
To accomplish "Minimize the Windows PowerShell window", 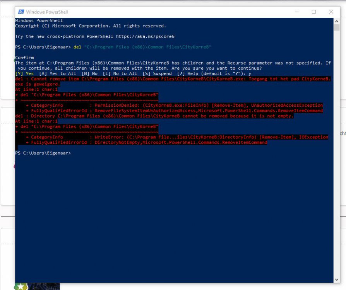I will coord(297,12).
